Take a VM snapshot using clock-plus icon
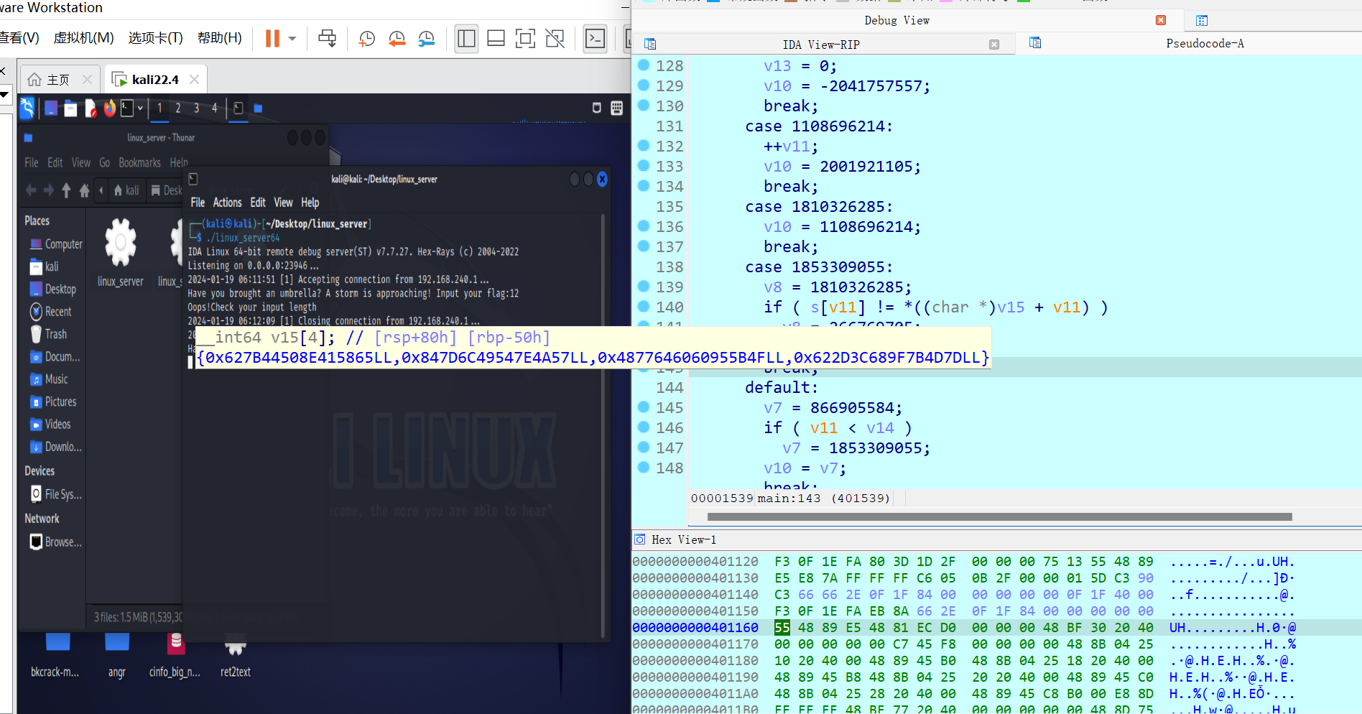Image resolution: width=1362 pixels, height=714 pixels. [367, 39]
